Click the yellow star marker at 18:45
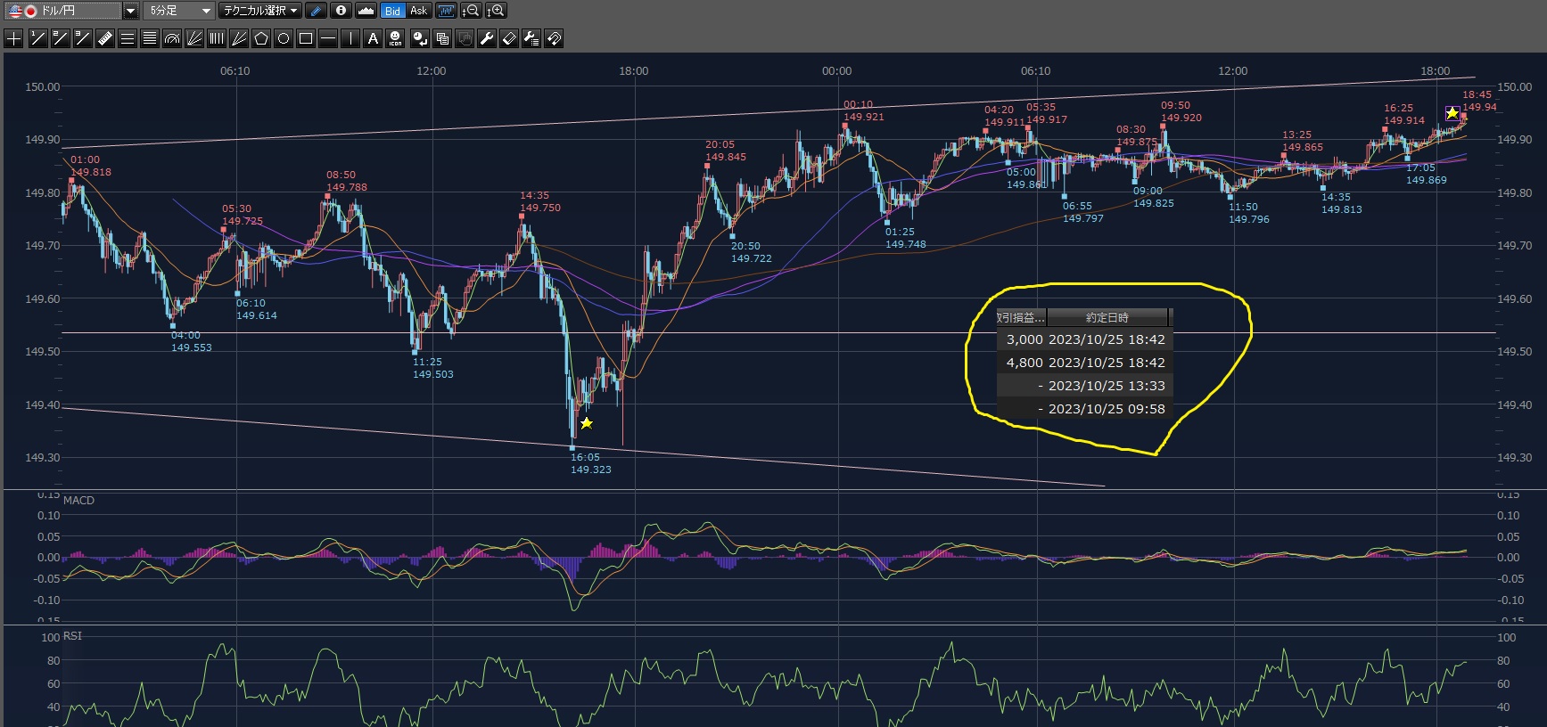The image size is (1547, 727). [x=1452, y=113]
